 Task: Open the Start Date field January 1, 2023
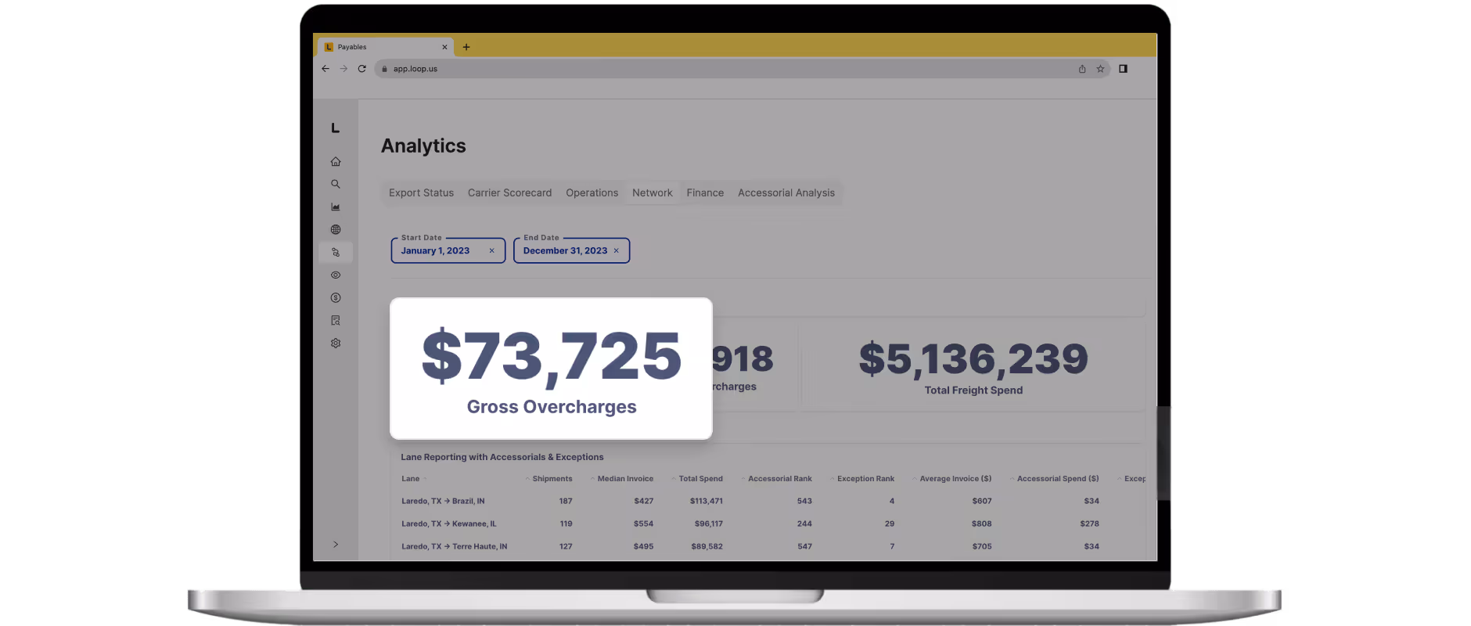coord(448,250)
